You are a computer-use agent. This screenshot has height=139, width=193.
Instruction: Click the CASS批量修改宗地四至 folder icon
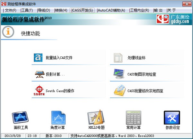tap(120, 91)
